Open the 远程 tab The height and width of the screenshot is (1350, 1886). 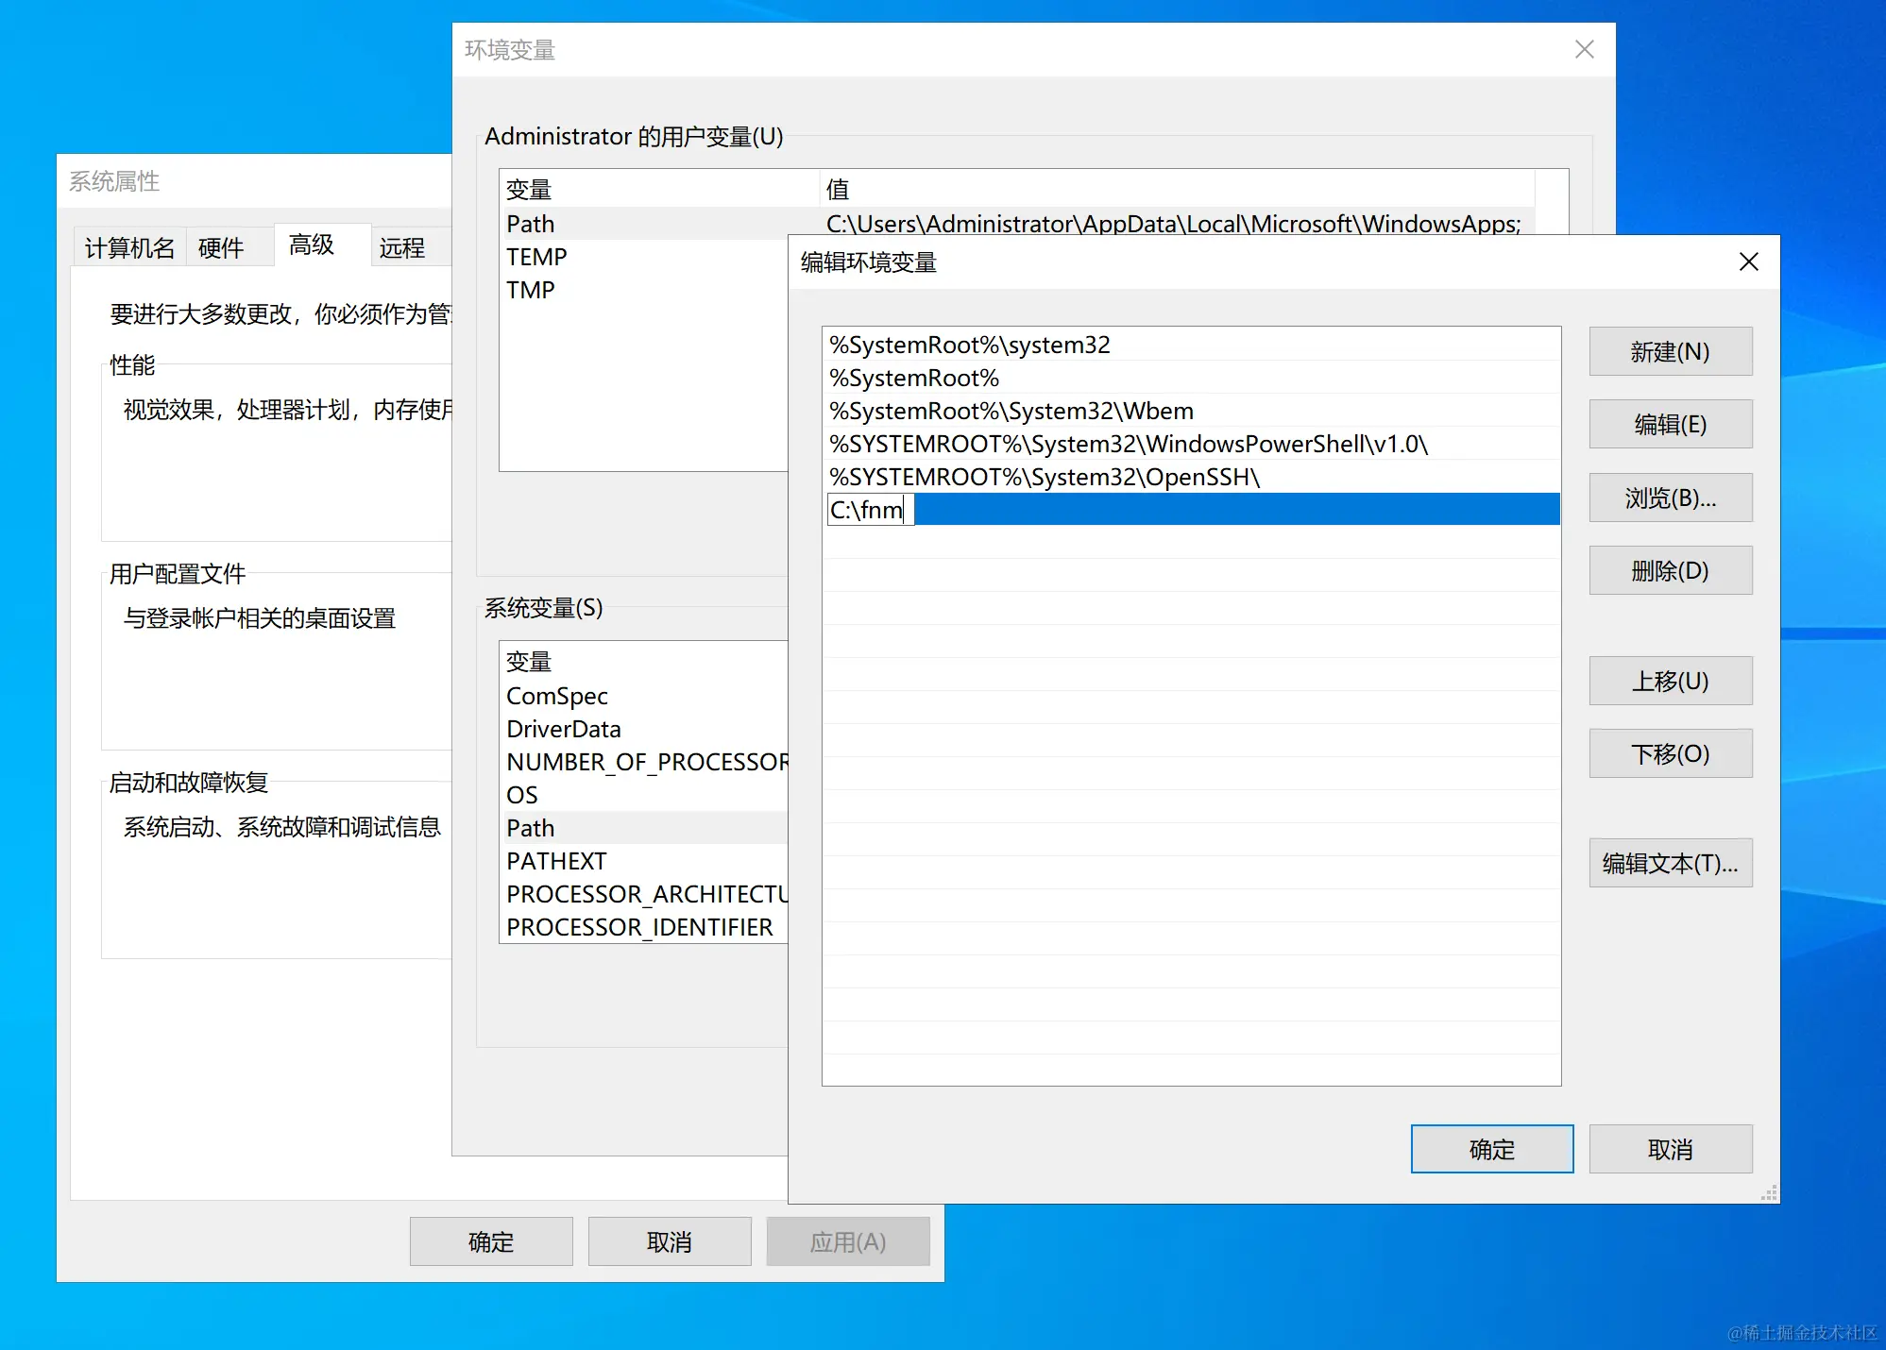[401, 247]
